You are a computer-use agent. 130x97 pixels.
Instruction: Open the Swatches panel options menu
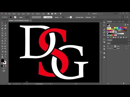point(128,22)
